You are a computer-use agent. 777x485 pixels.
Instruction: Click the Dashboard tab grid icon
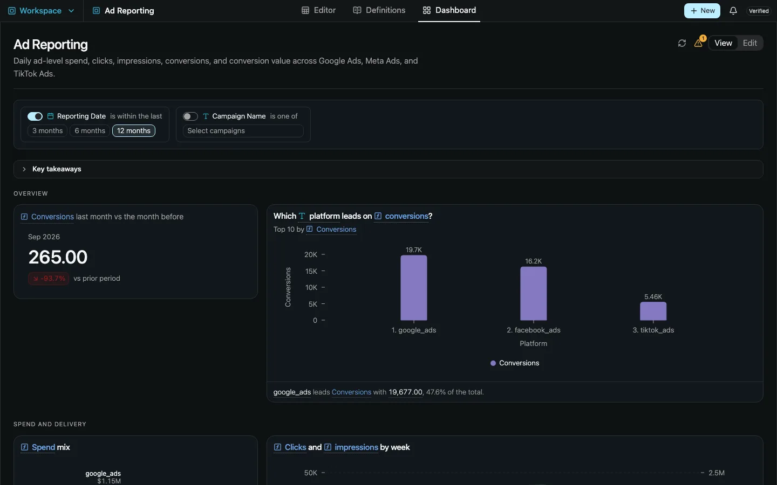[427, 10]
